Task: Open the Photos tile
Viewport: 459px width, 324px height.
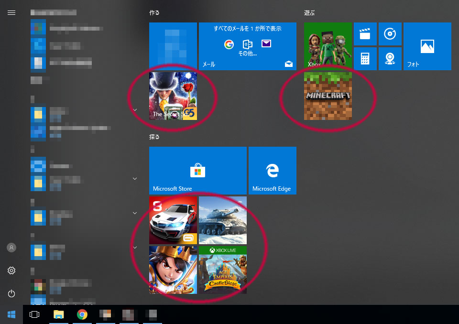Action: click(427, 46)
